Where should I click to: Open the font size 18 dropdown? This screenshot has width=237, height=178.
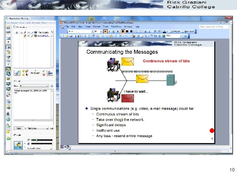click(101, 31)
